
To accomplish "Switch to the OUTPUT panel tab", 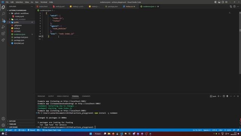I will [51, 96].
